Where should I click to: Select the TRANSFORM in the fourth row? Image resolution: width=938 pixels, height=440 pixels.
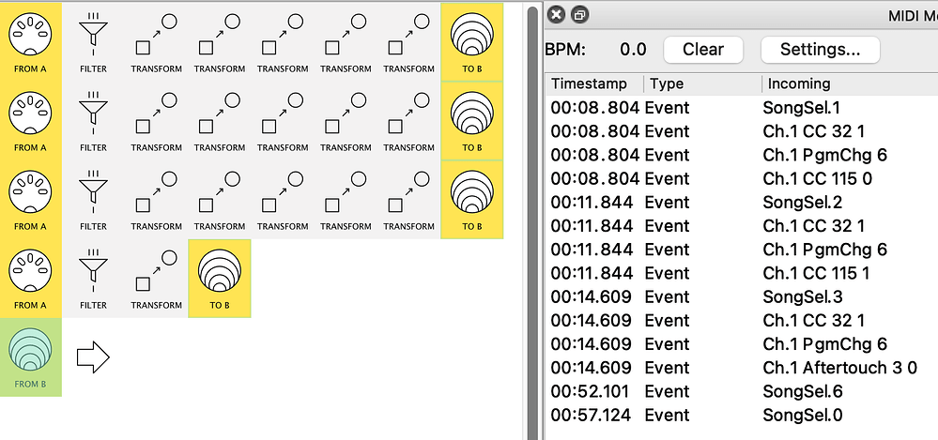click(x=157, y=277)
